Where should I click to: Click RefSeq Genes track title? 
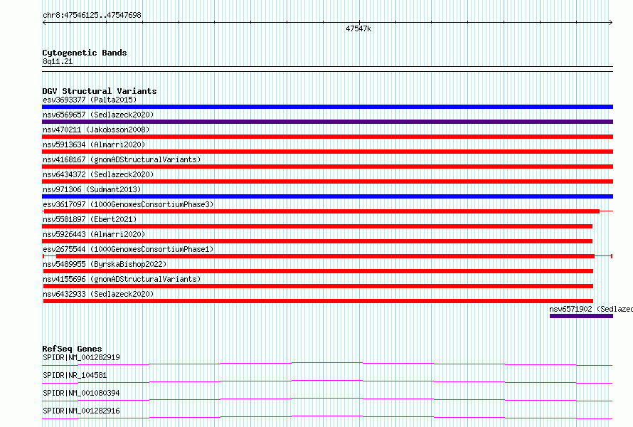coord(72,349)
